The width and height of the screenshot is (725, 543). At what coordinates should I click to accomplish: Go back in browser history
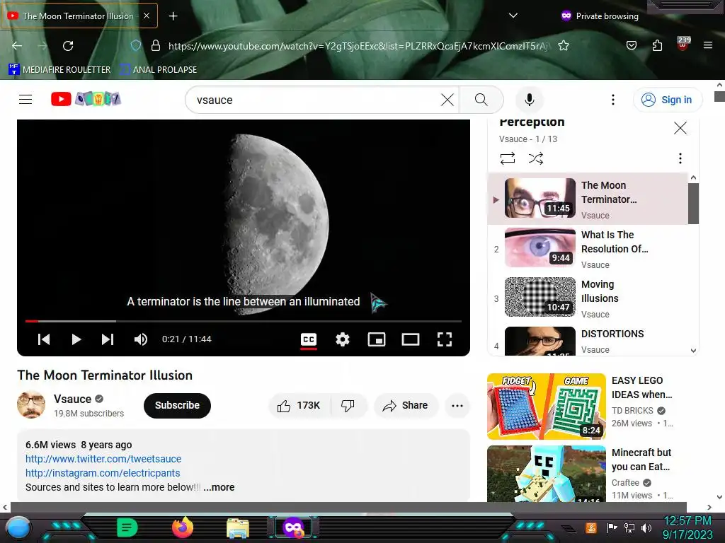point(17,46)
